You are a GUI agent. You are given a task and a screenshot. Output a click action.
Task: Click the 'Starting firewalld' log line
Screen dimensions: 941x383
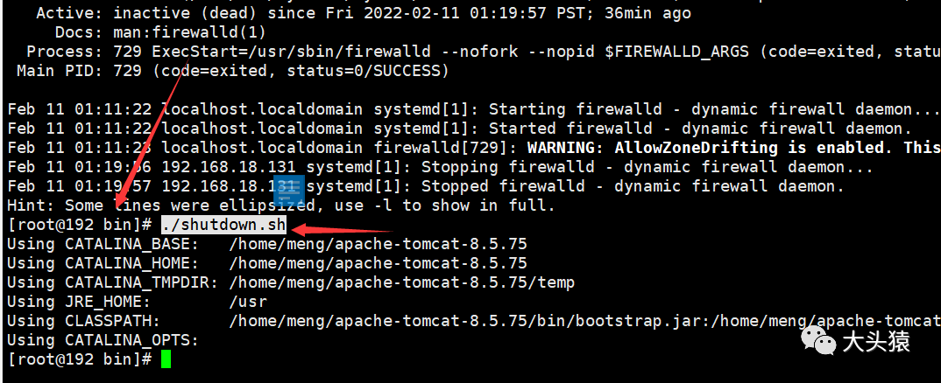pyautogui.click(x=473, y=109)
